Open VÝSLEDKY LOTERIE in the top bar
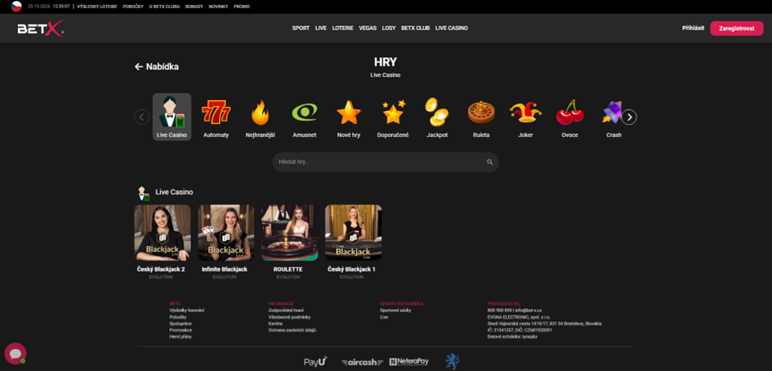This screenshot has width=772, height=371. tap(97, 7)
